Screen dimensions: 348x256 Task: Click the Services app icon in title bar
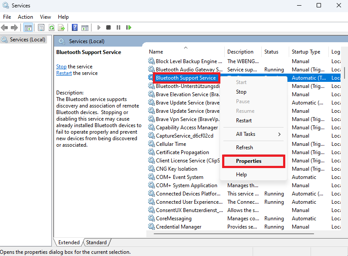[6, 5]
